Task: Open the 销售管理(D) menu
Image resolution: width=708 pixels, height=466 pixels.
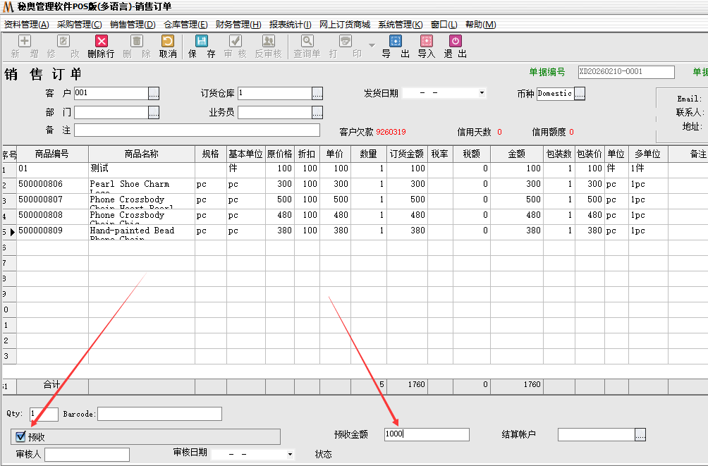Action: coord(133,25)
